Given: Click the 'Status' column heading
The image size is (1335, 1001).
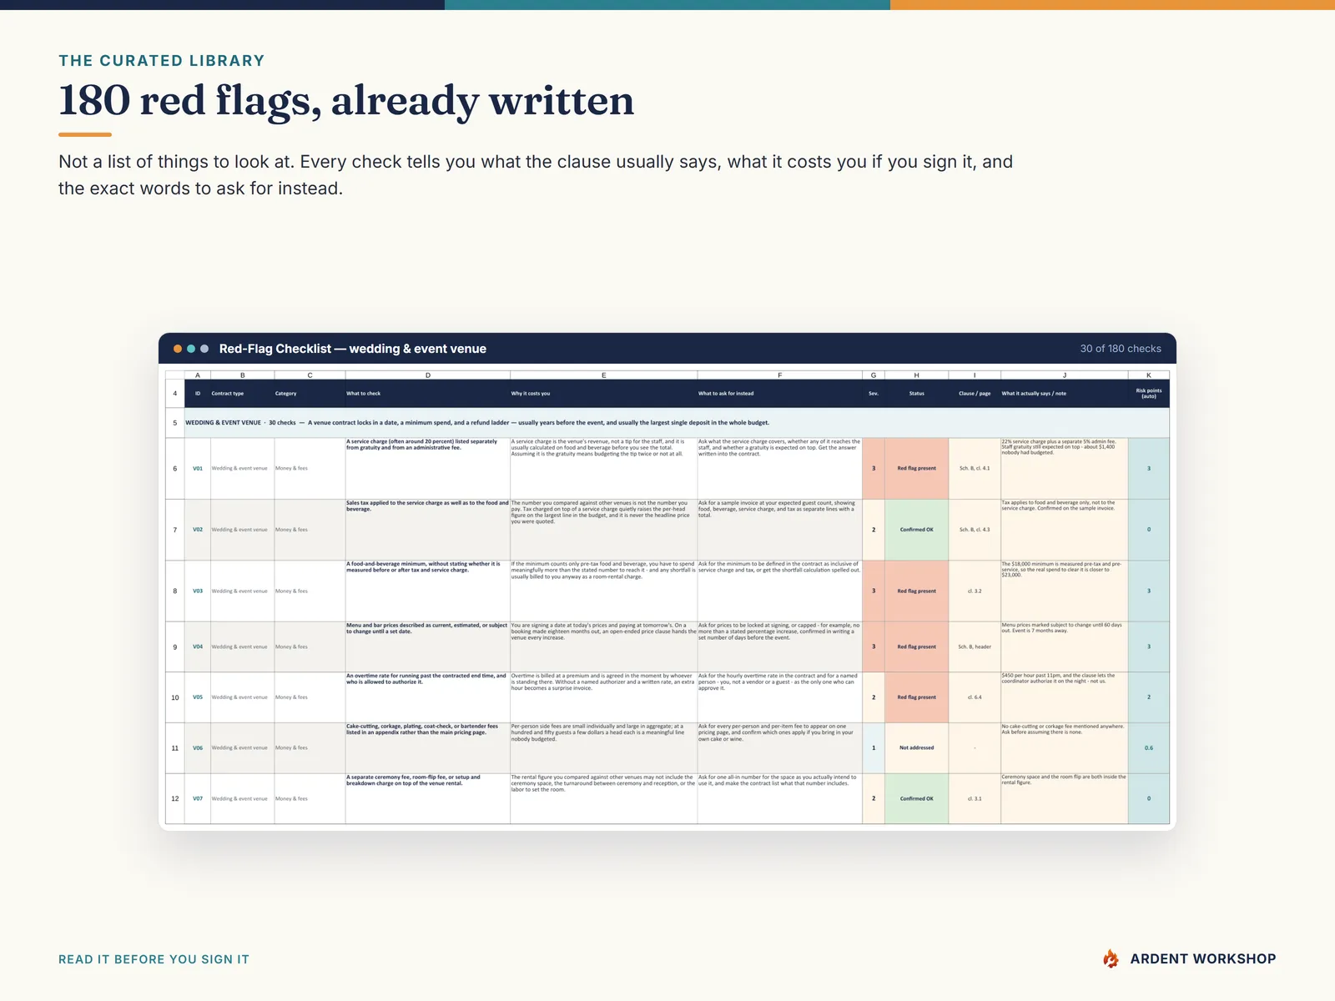Looking at the screenshot, I should 916,394.
